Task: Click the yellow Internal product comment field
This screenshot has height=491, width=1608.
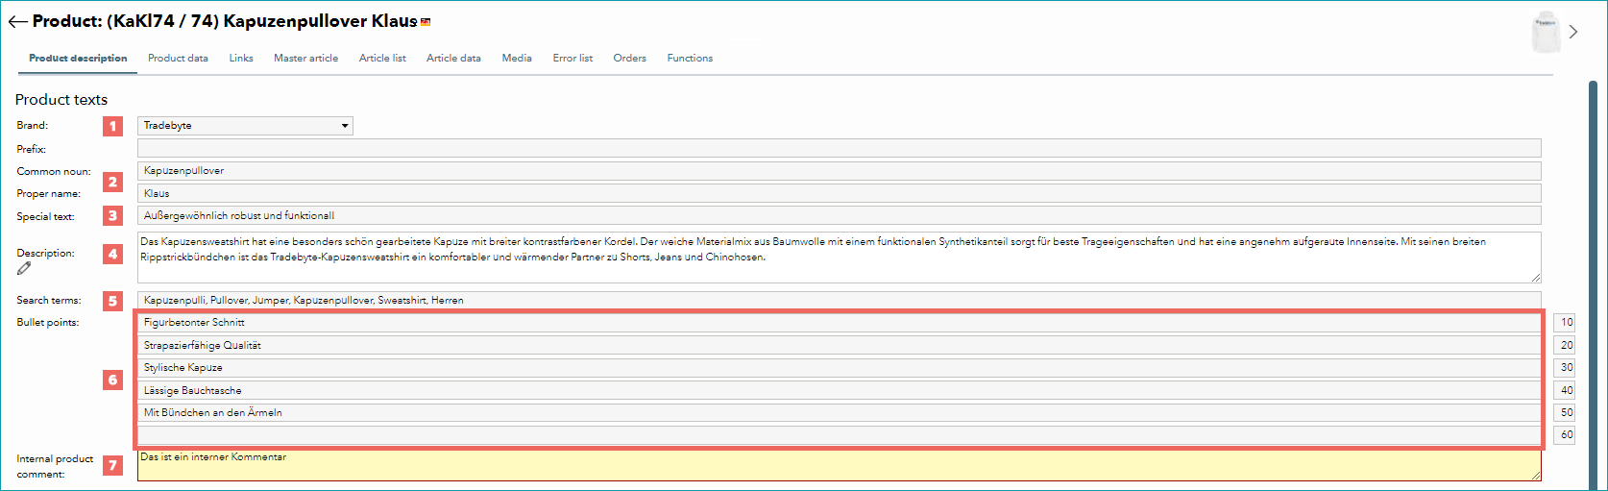Action: click(840, 465)
